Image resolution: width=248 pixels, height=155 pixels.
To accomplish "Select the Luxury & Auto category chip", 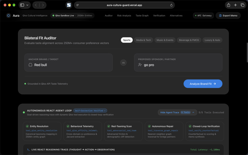I will click(212, 40).
